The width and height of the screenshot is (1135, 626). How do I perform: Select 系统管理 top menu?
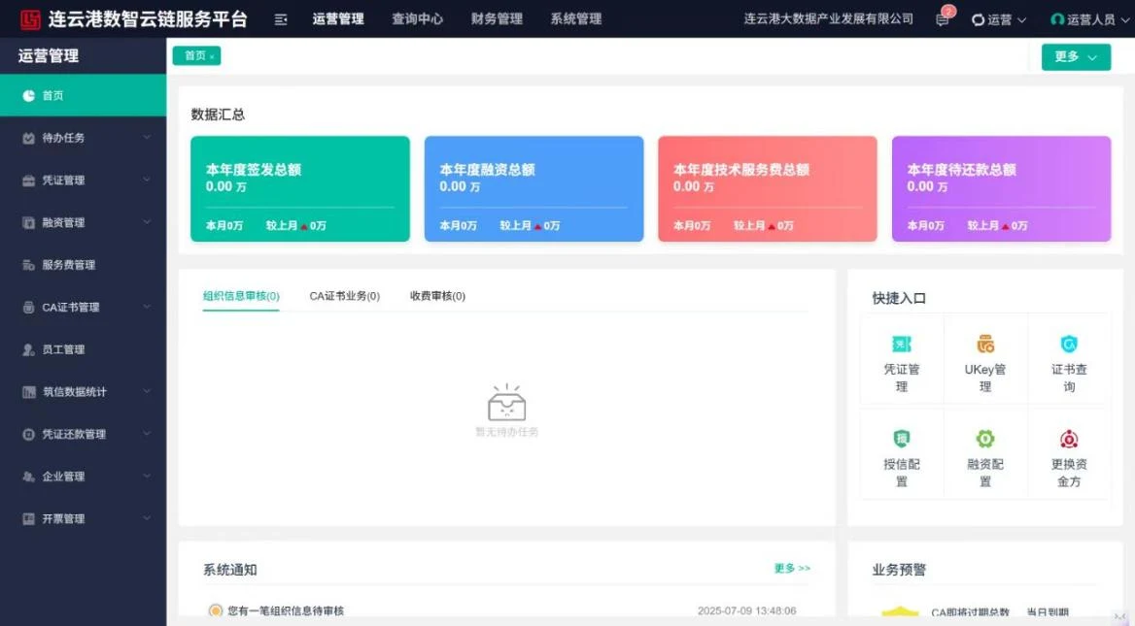click(x=575, y=19)
